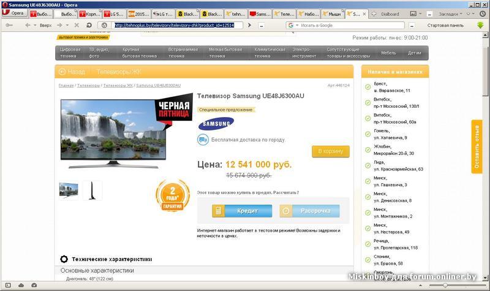This screenshot has height=291, width=490.
Task: Switch to the Мыши tab
Action: (332, 14)
